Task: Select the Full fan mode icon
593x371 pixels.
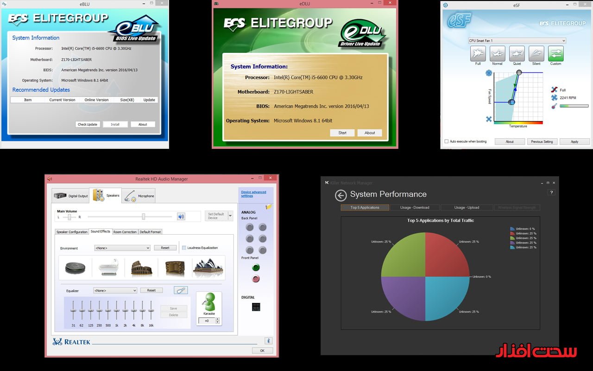Action: tap(478, 53)
